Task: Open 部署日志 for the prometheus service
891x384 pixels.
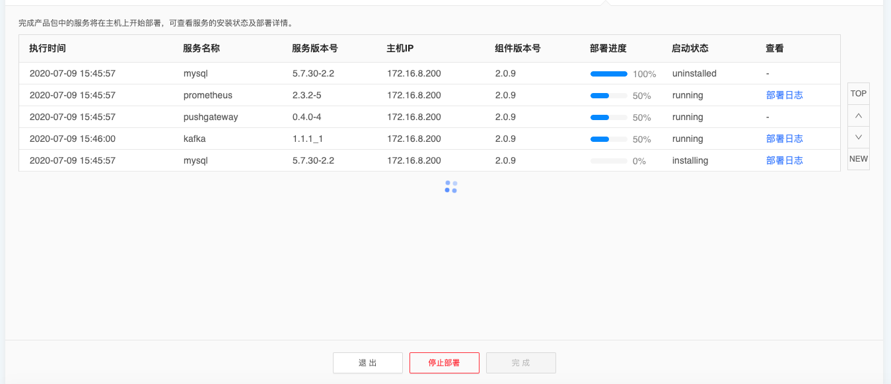Action: coord(784,95)
